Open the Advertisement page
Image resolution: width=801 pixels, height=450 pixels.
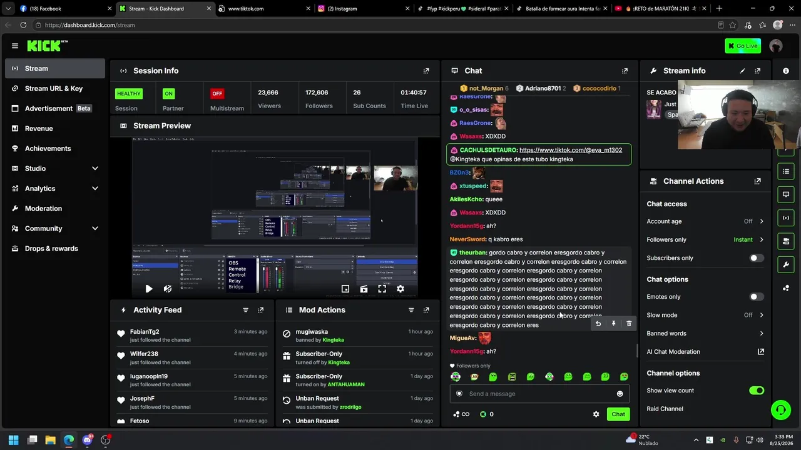click(x=55, y=109)
